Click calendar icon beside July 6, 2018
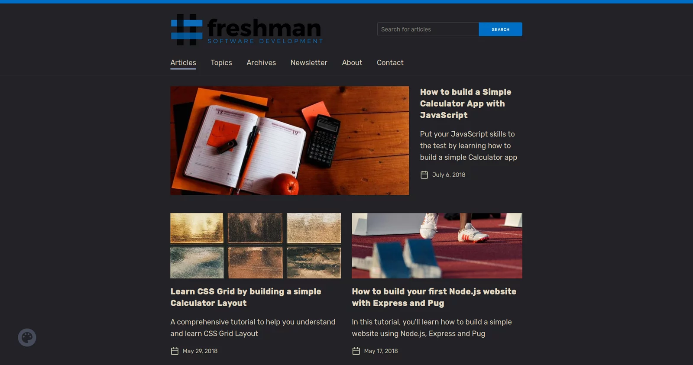The height and width of the screenshot is (365, 693). pos(424,174)
